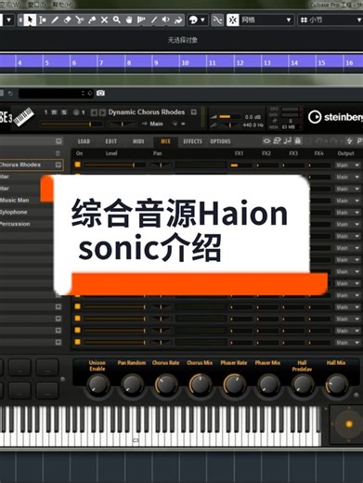Select the Time Warp tool
The height and width of the screenshot is (483, 363).
click(x=141, y=20)
